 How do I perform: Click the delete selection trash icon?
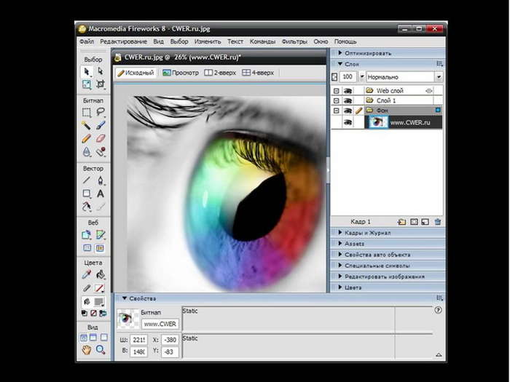[x=438, y=222]
